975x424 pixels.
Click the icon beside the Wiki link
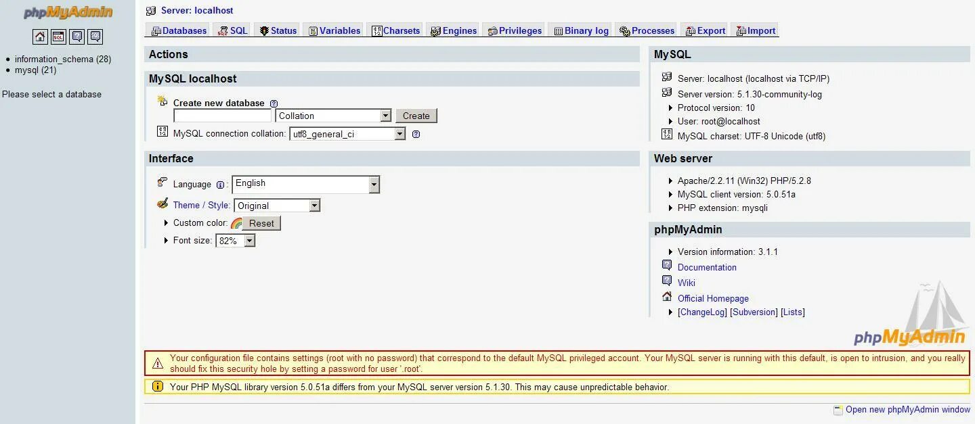(667, 281)
